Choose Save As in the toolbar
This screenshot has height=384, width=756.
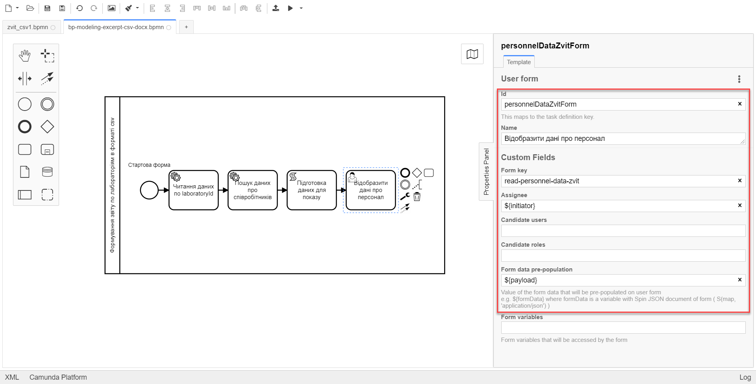[x=62, y=8]
